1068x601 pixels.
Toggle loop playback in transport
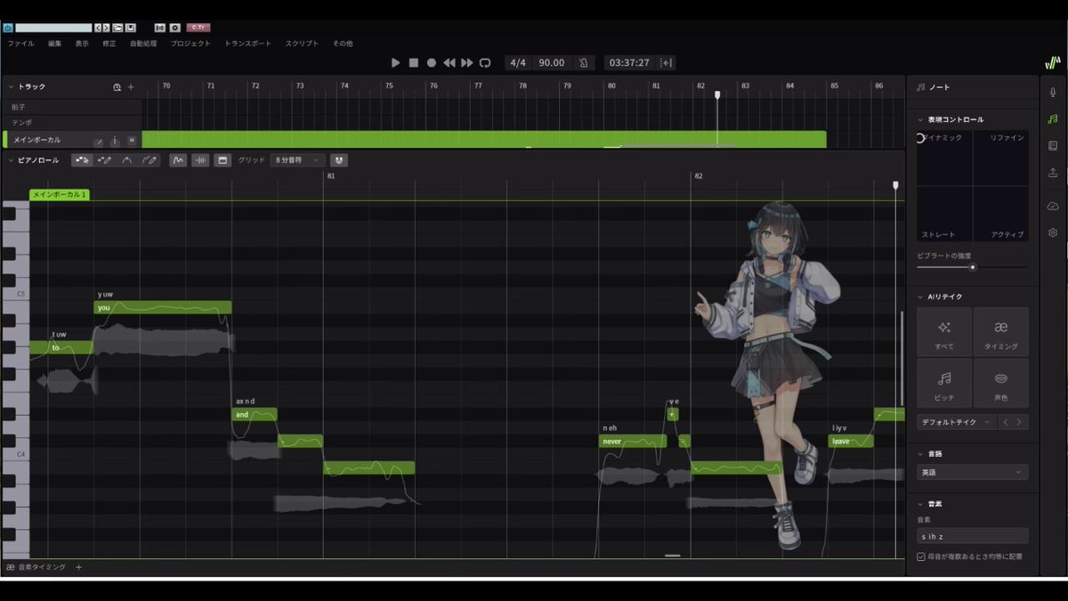coord(485,62)
